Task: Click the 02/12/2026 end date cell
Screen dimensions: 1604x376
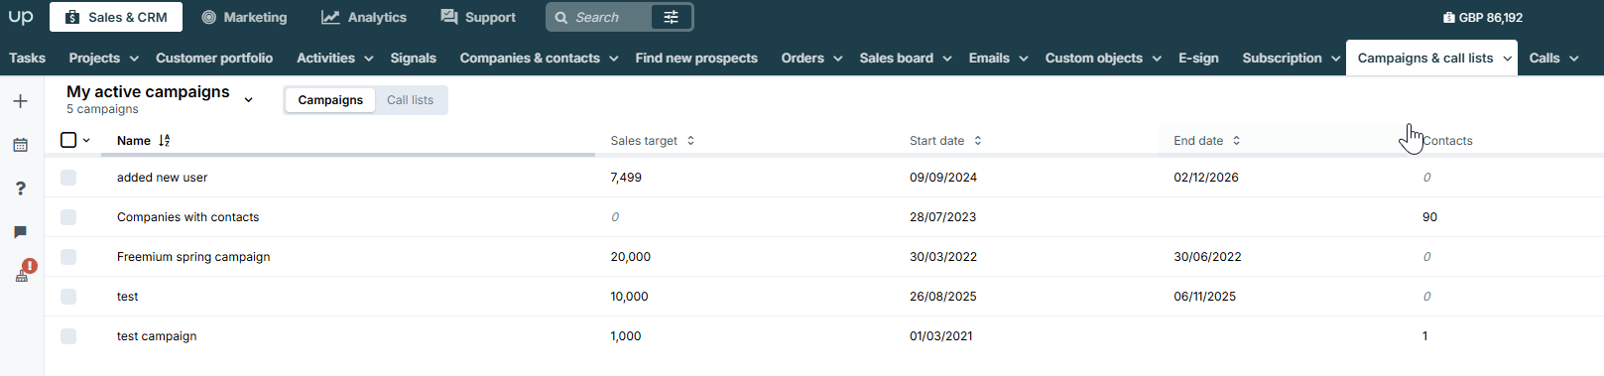Action: point(1206,178)
